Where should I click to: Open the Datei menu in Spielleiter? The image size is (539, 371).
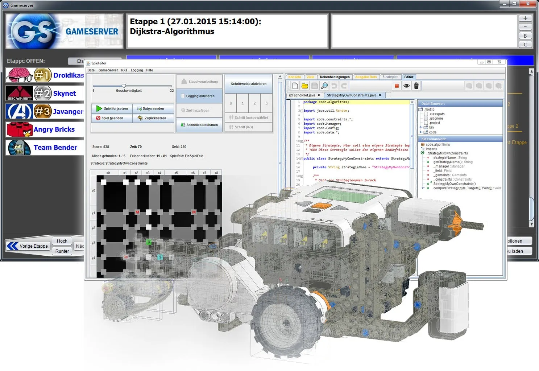(91, 70)
